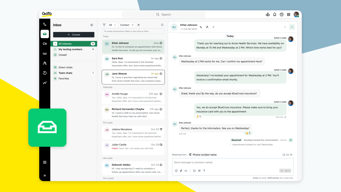Open the Closed conversations folder
Image resolution: width=341 pixels, height=192 pixels.
(62, 55)
